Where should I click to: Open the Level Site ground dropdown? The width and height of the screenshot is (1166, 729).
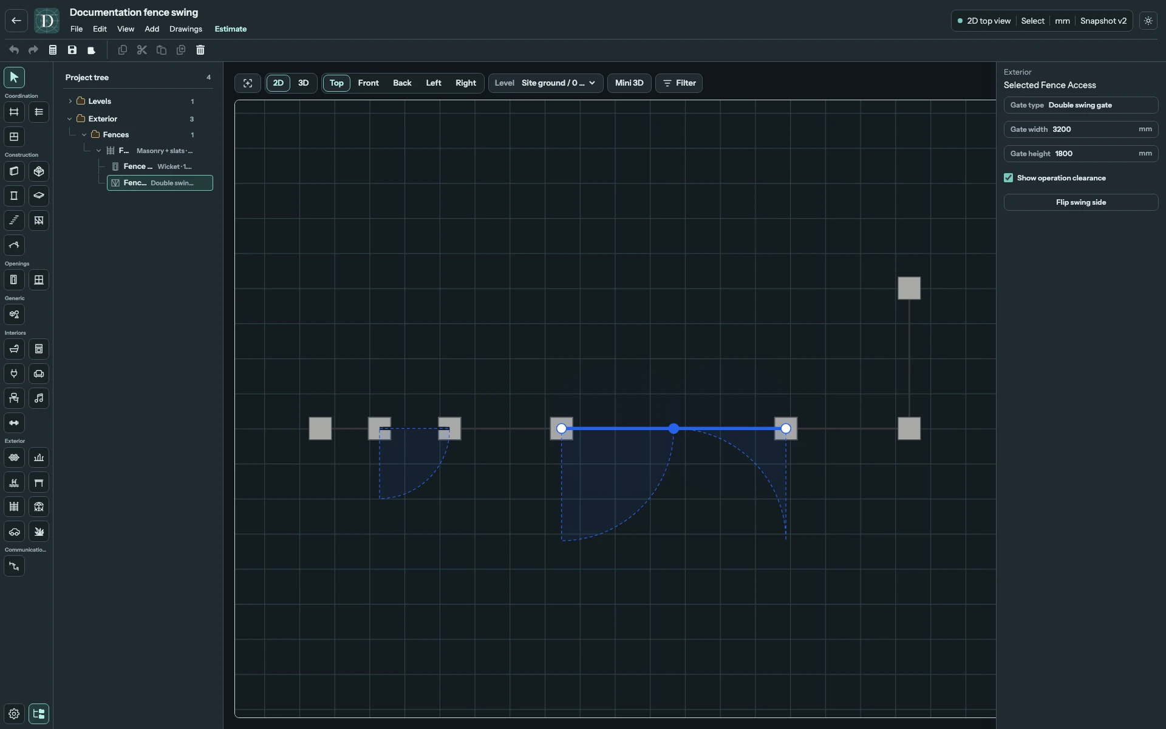coord(545,83)
